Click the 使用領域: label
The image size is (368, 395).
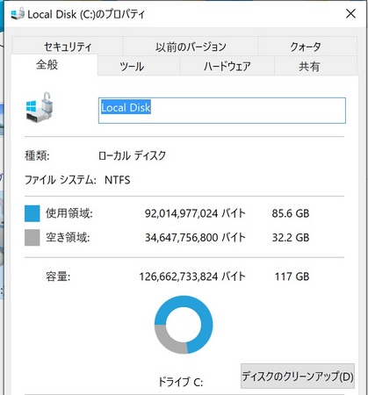[69, 213]
